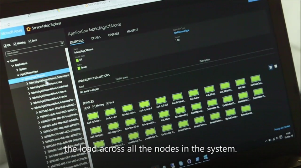Open the AoA.Gaia service tile
This screenshot has width=301, height=168.
240,82
